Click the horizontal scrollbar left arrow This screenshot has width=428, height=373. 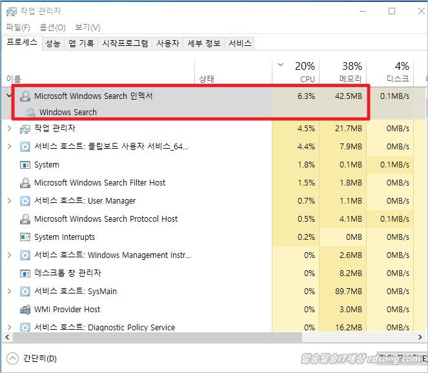click(x=7, y=337)
